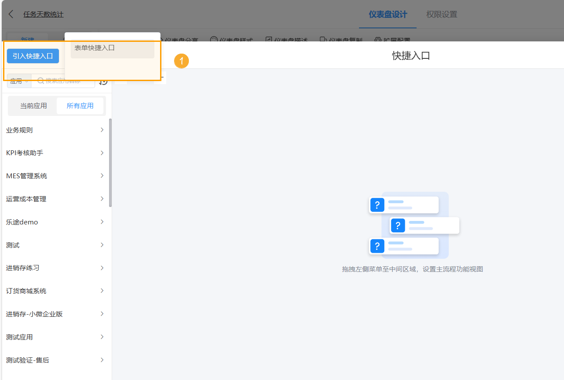The height and width of the screenshot is (380, 564).
Task: Open the 任务天数统计 title link
Action: click(43, 14)
